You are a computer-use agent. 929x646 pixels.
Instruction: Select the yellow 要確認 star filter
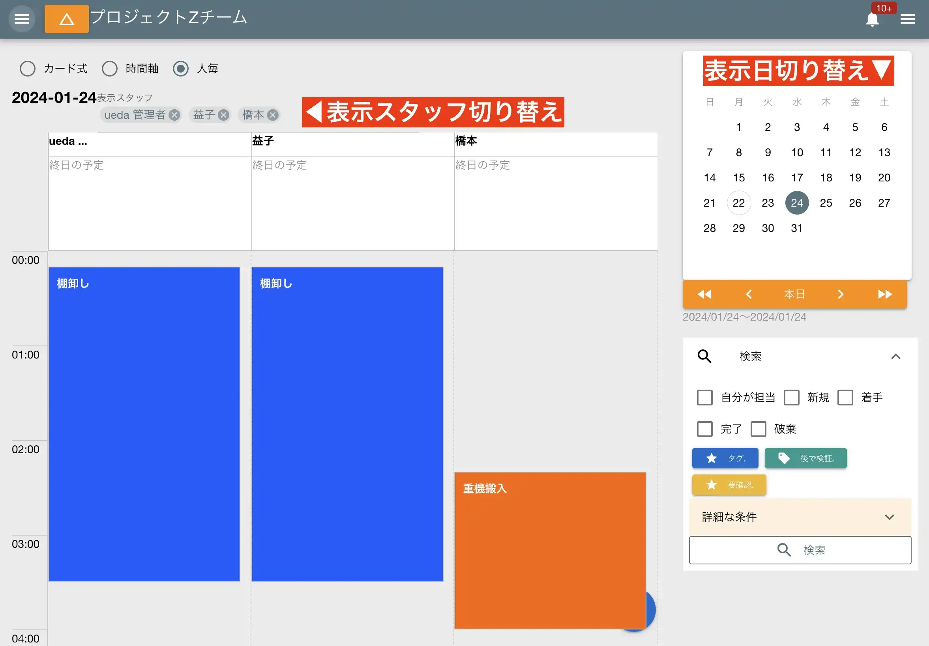729,484
